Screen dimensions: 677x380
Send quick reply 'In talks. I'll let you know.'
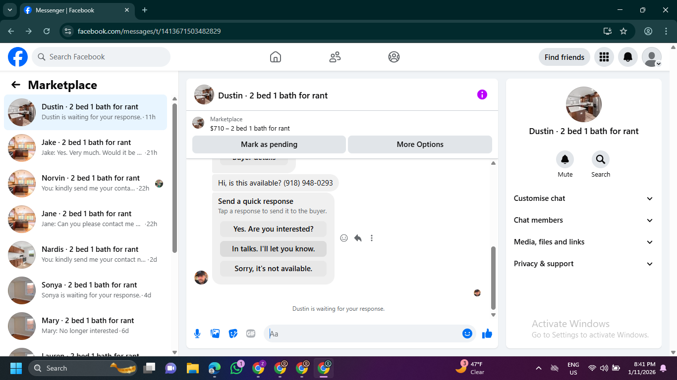pyautogui.click(x=274, y=249)
